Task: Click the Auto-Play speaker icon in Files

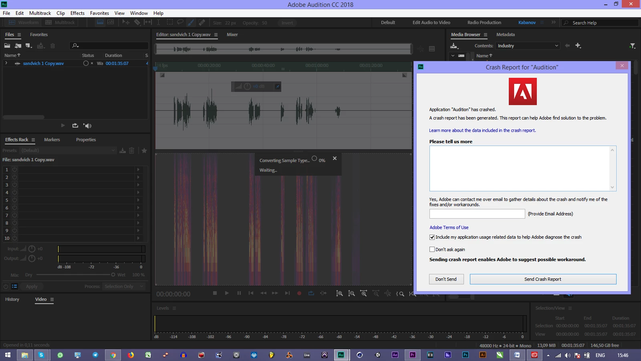Action: pos(88,126)
